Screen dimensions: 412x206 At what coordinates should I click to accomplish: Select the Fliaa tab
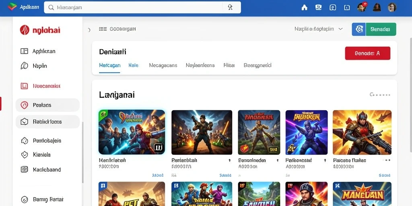click(x=229, y=65)
